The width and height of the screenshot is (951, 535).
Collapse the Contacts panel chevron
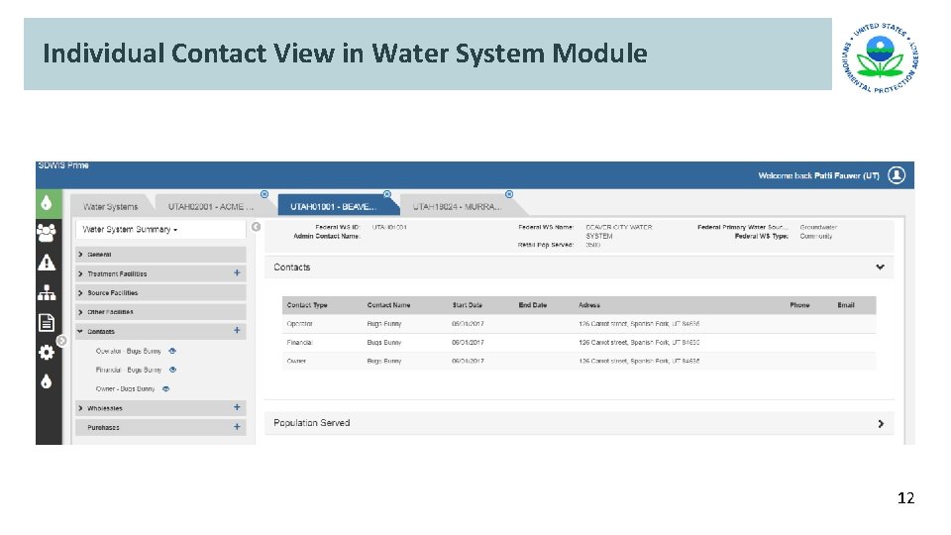tap(880, 267)
